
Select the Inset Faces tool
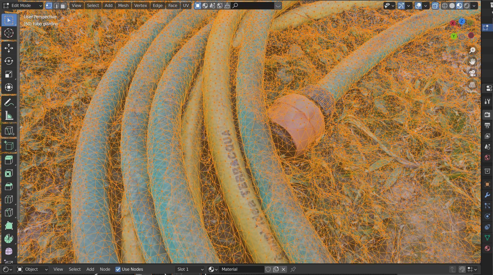(9, 173)
